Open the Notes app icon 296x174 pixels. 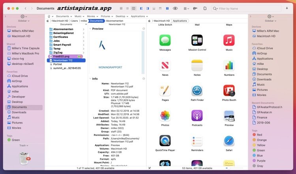(197, 65)
